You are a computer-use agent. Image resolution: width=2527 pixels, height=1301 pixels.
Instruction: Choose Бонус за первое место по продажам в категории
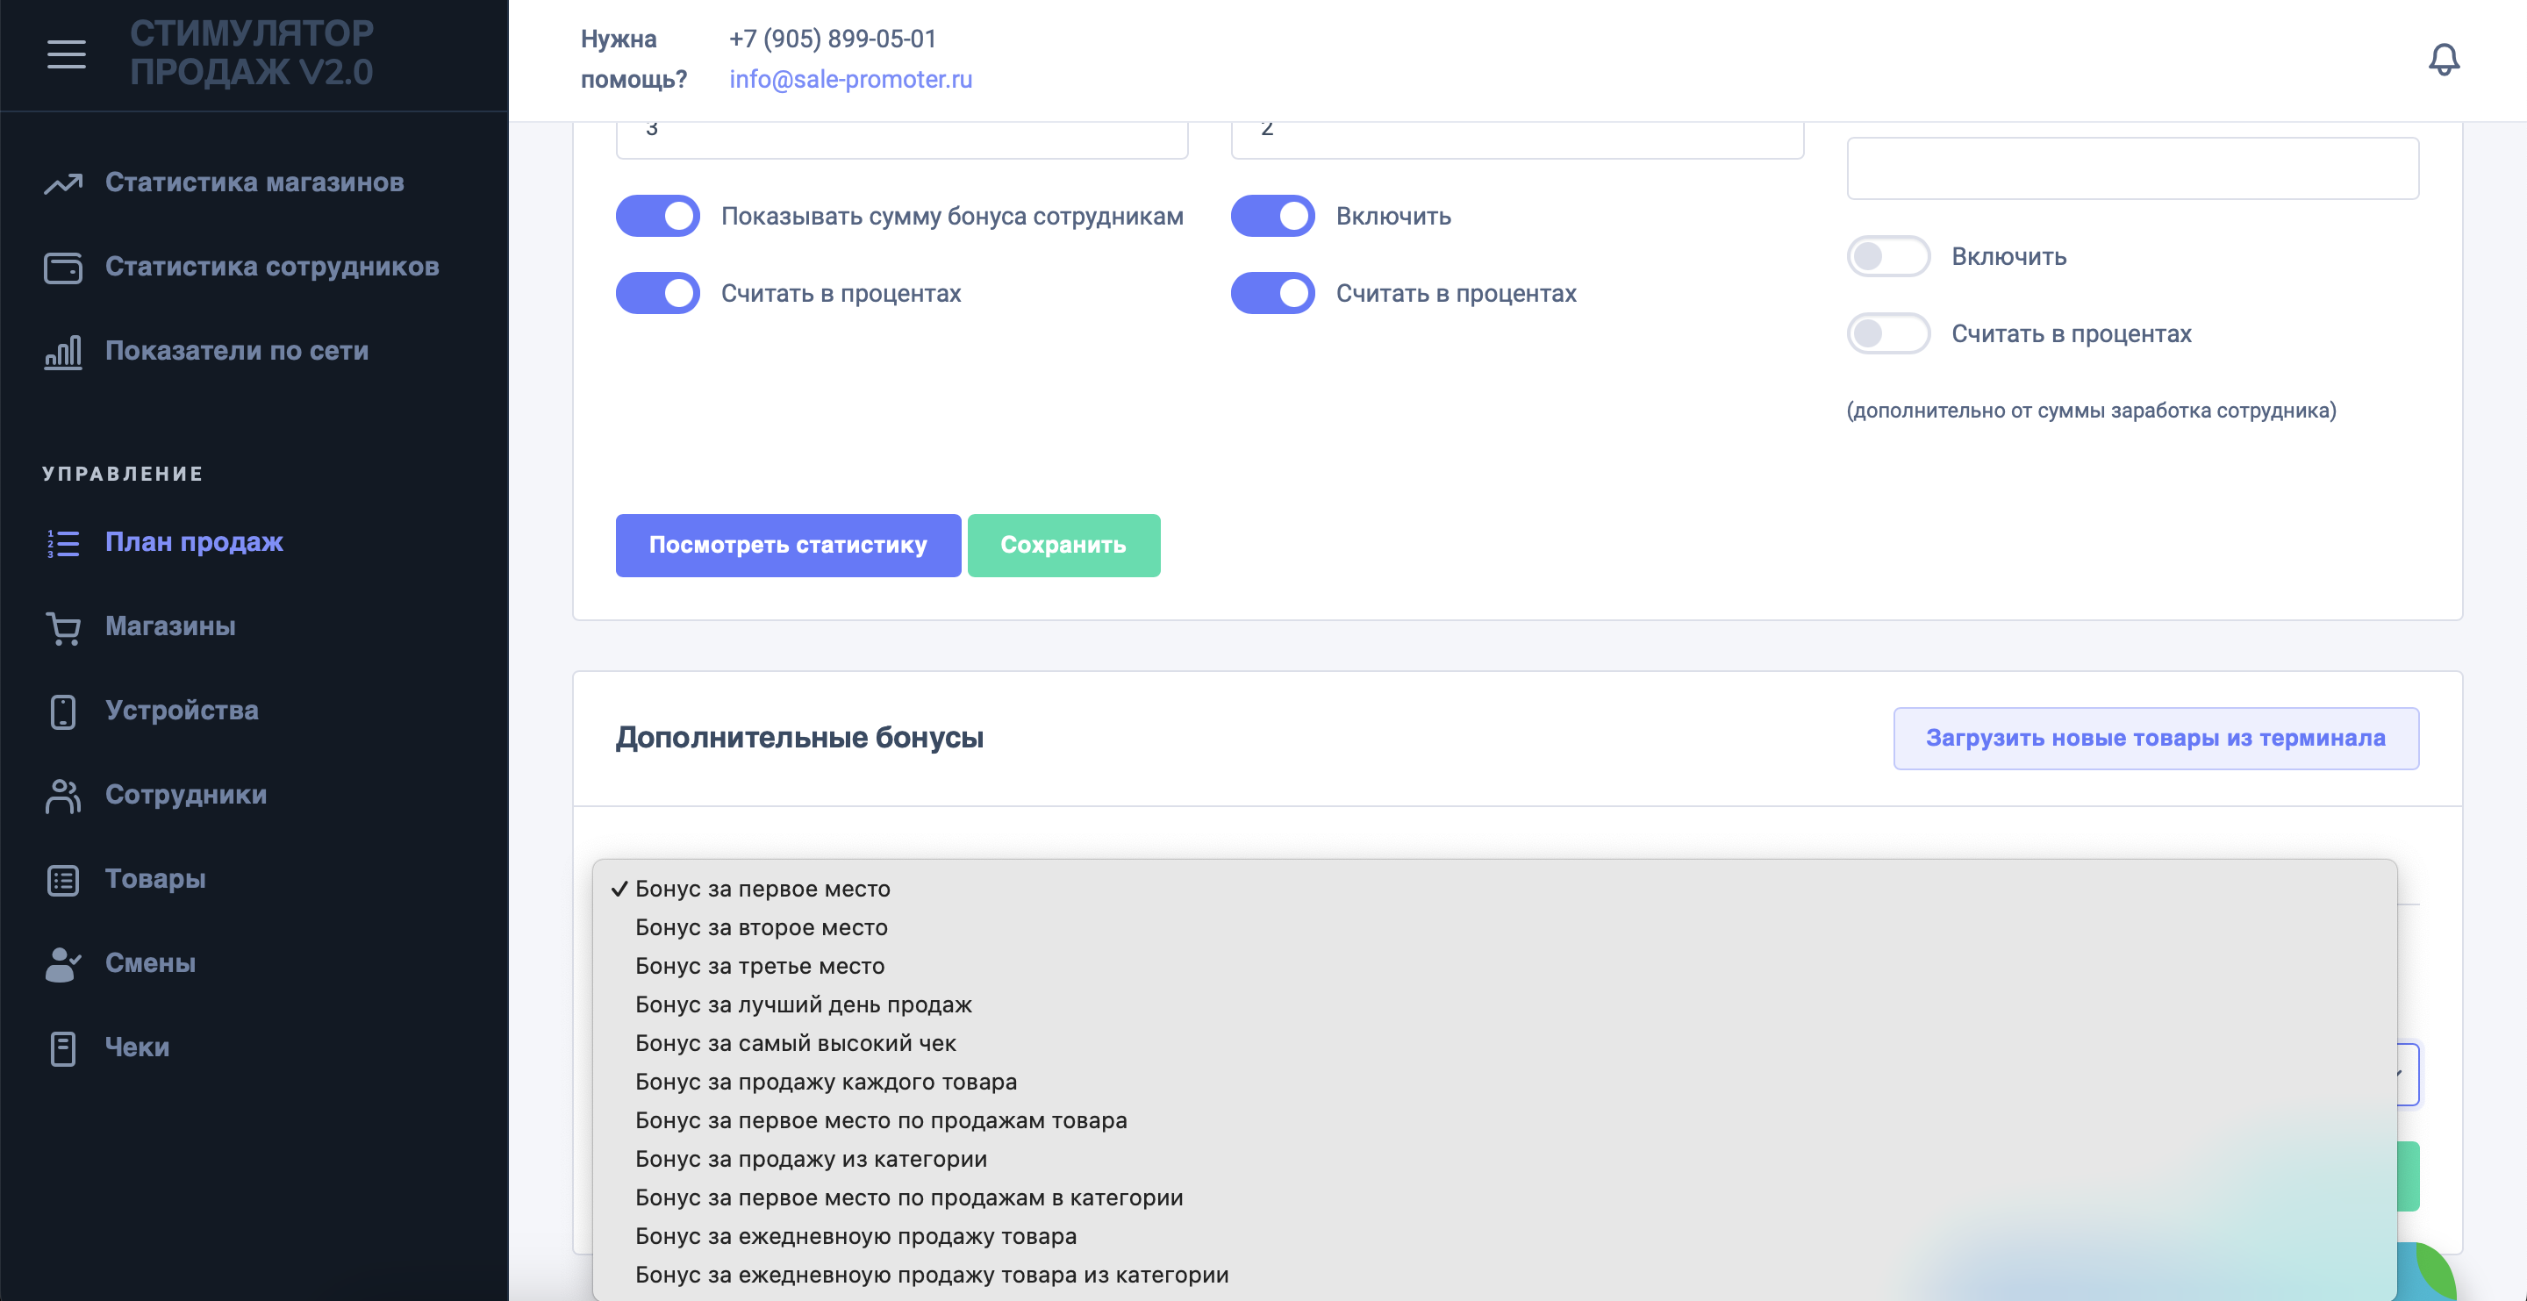point(1494,1198)
